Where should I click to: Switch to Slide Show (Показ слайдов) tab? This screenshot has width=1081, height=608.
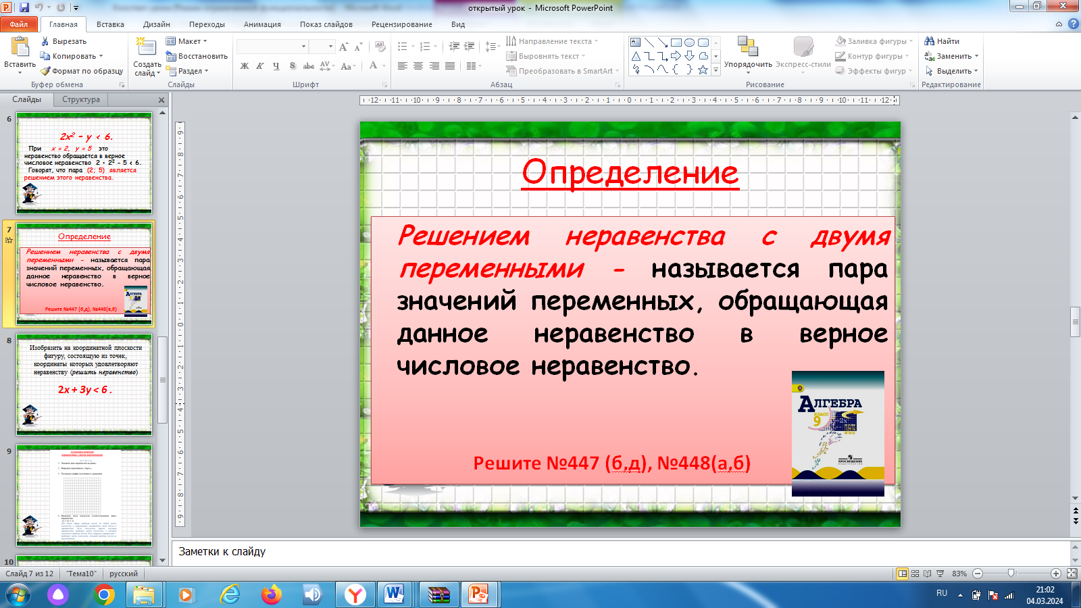(326, 24)
